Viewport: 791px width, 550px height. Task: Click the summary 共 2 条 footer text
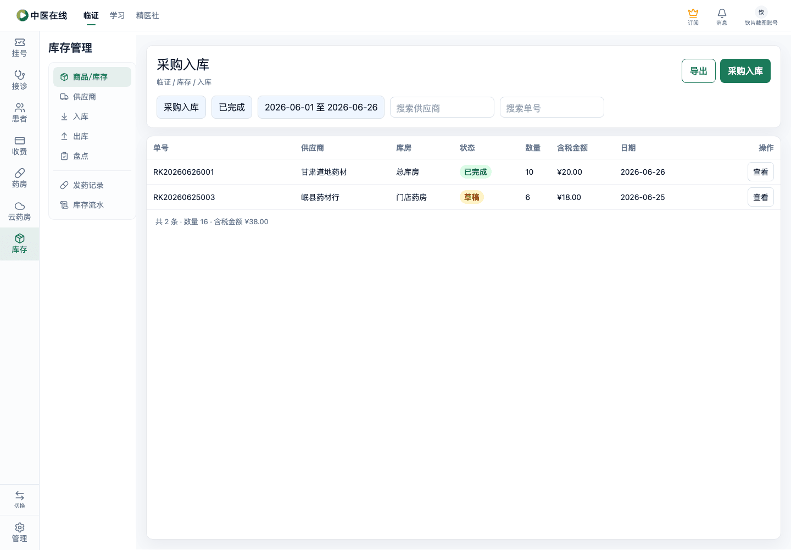pyautogui.click(x=212, y=222)
